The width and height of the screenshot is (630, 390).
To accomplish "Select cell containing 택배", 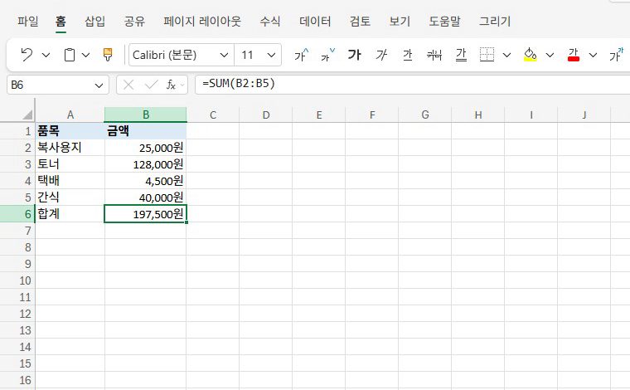I will (x=70, y=181).
